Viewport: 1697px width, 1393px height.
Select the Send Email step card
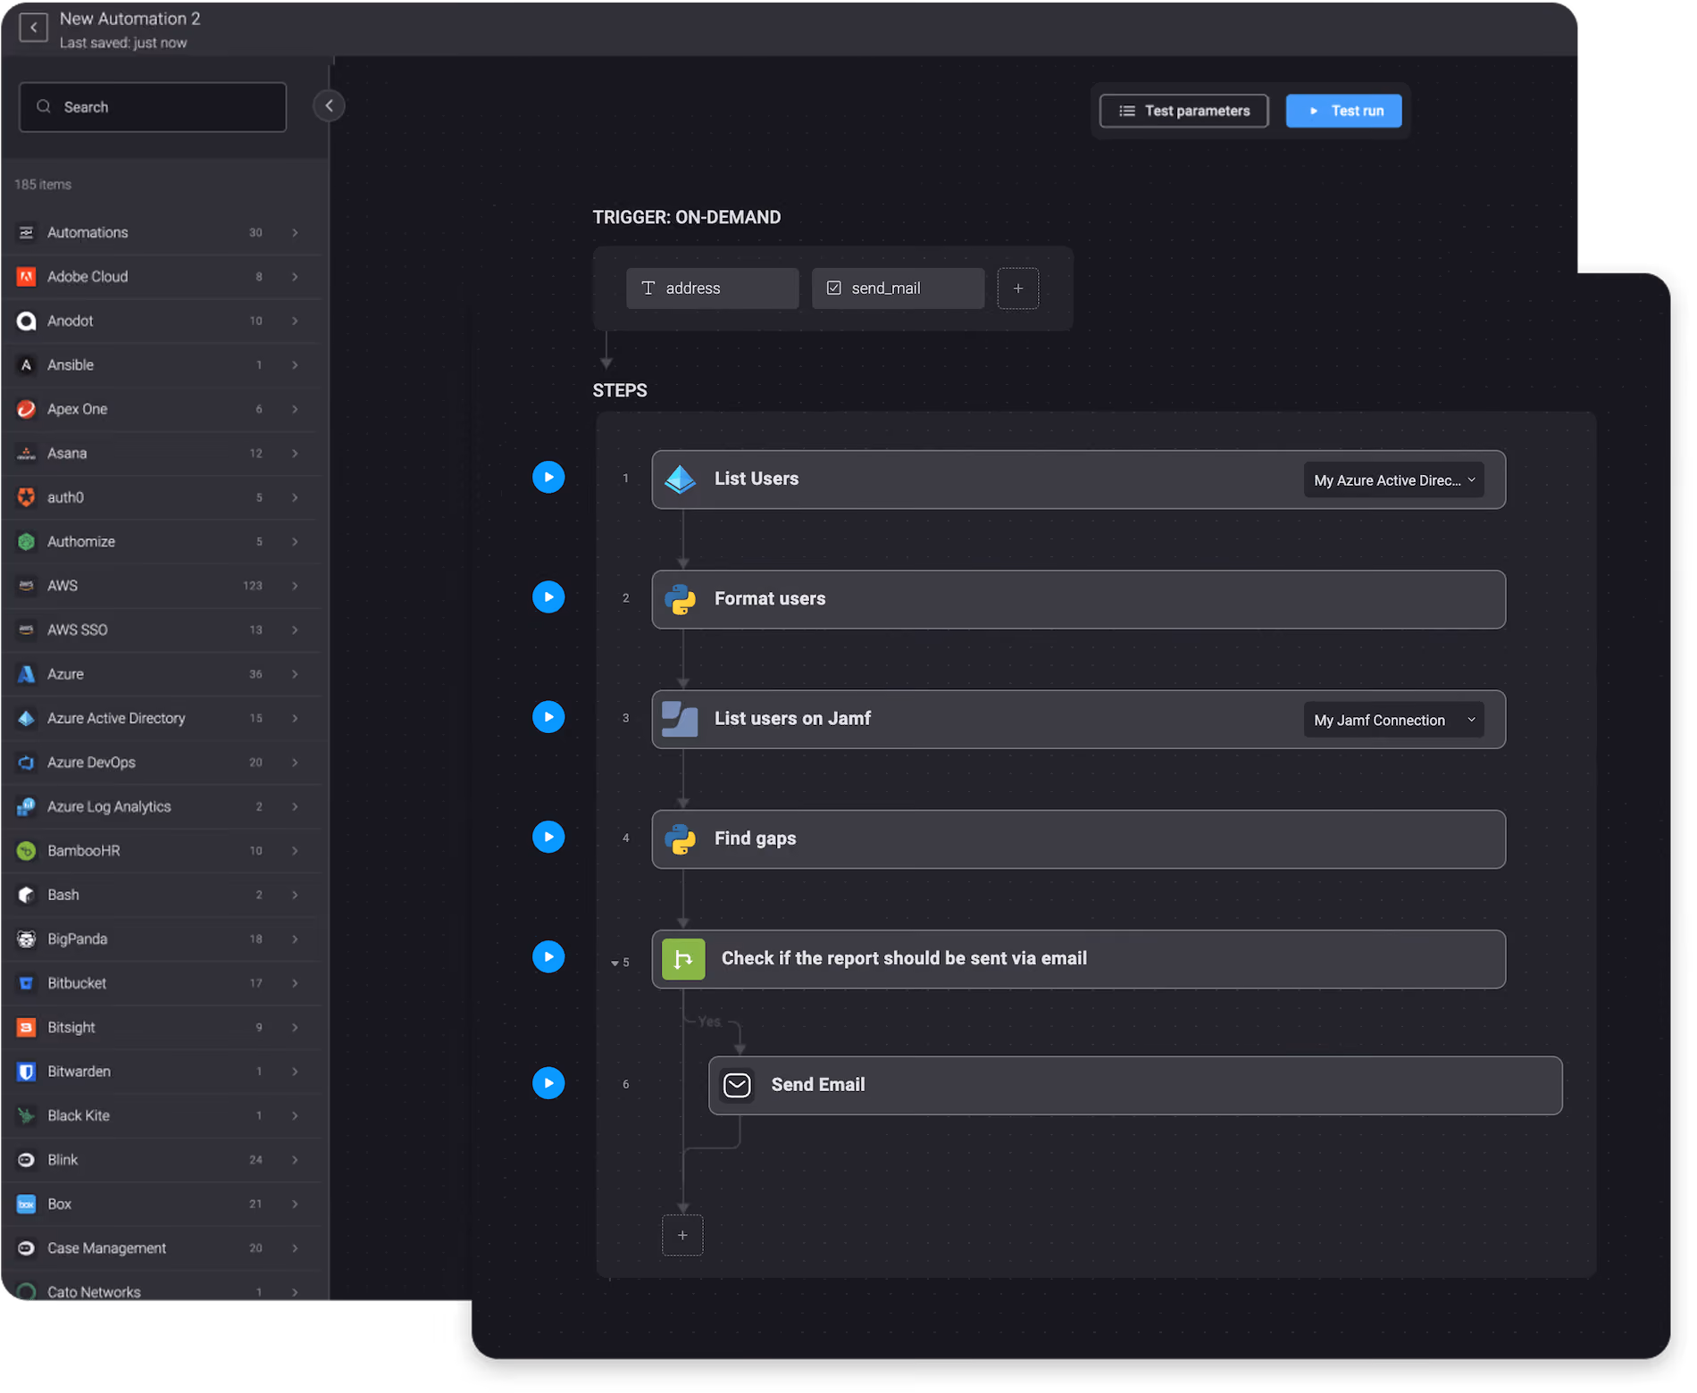tap(1135, 1086)
